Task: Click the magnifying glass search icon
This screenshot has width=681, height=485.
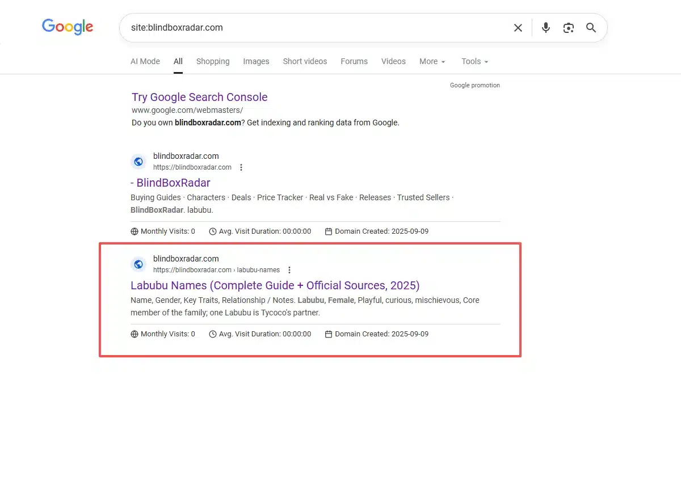Action: click(591, 28)
